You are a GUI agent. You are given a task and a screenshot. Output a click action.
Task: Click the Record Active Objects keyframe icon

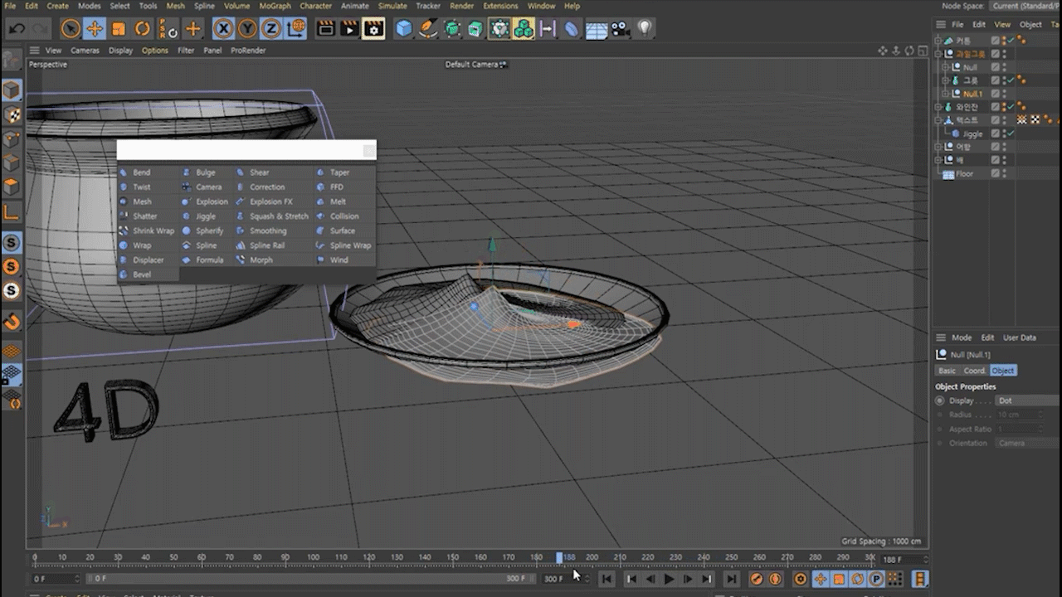click(x=757, y=579)
